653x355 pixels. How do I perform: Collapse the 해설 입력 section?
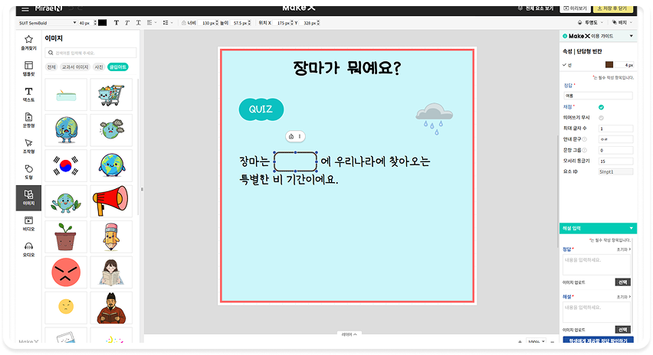pos(632,228)
